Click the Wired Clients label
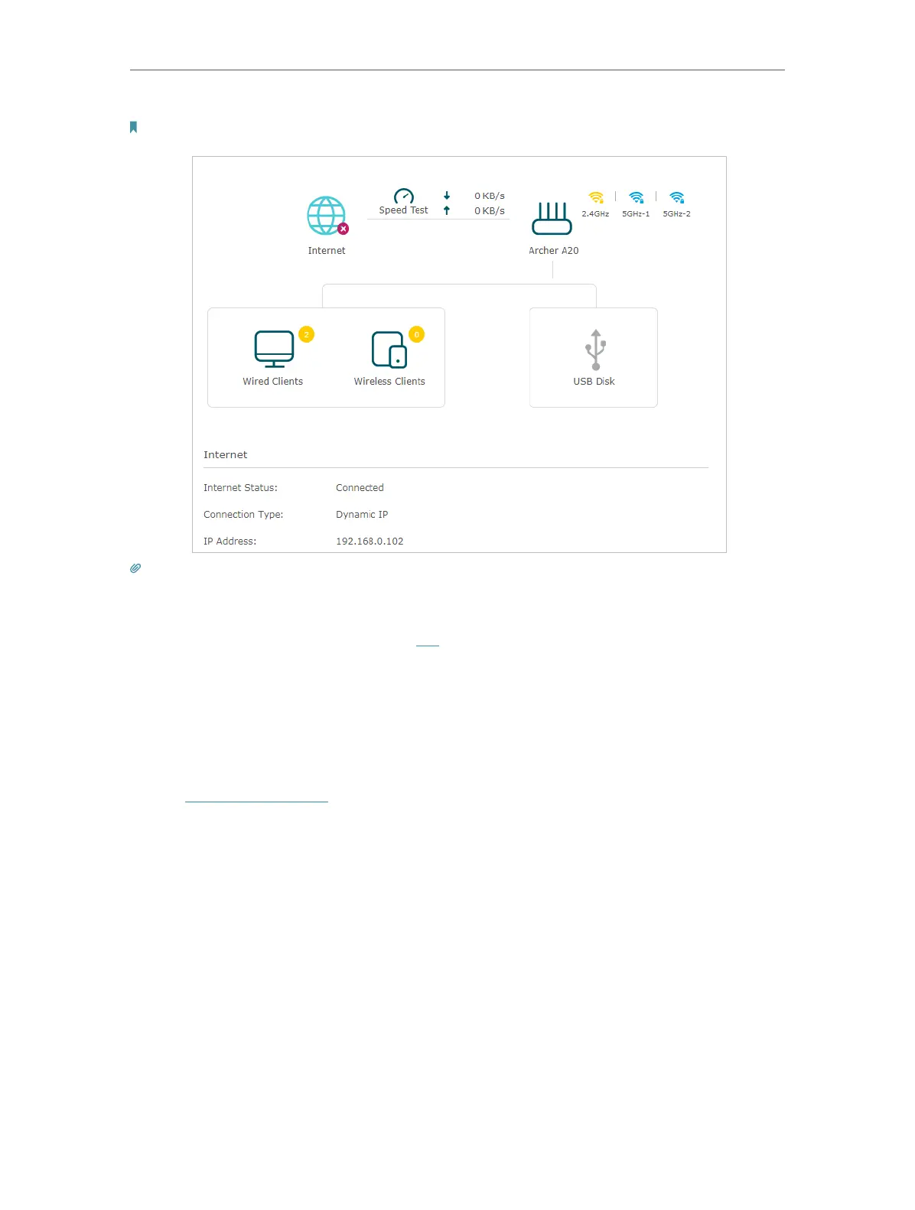The height and width of the screenshot is (1210, 915). [272, 382]
